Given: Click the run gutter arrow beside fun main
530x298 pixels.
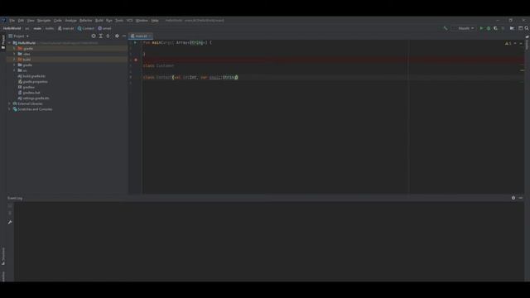Looking at the screenshot, I should point(135,42).
